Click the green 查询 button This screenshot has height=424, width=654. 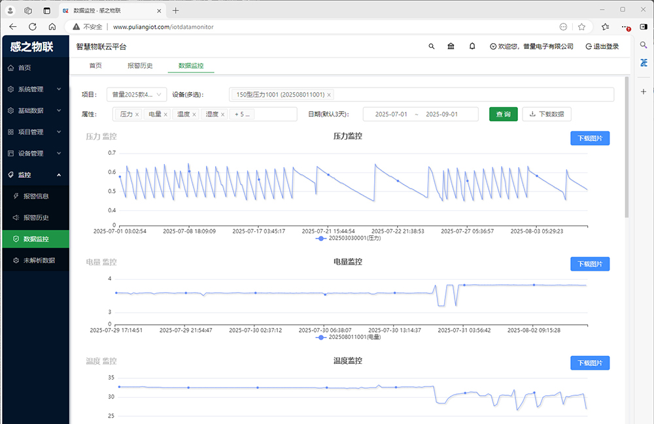coord(504,114)
